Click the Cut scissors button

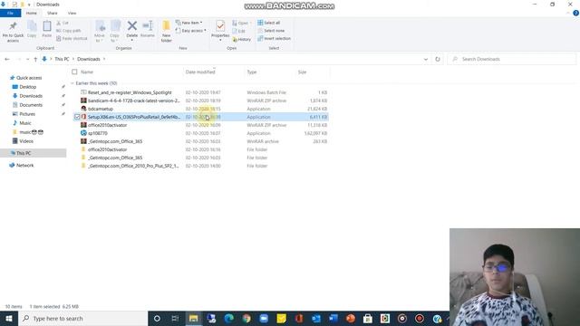pyautogui.click(x=63, y=23)
